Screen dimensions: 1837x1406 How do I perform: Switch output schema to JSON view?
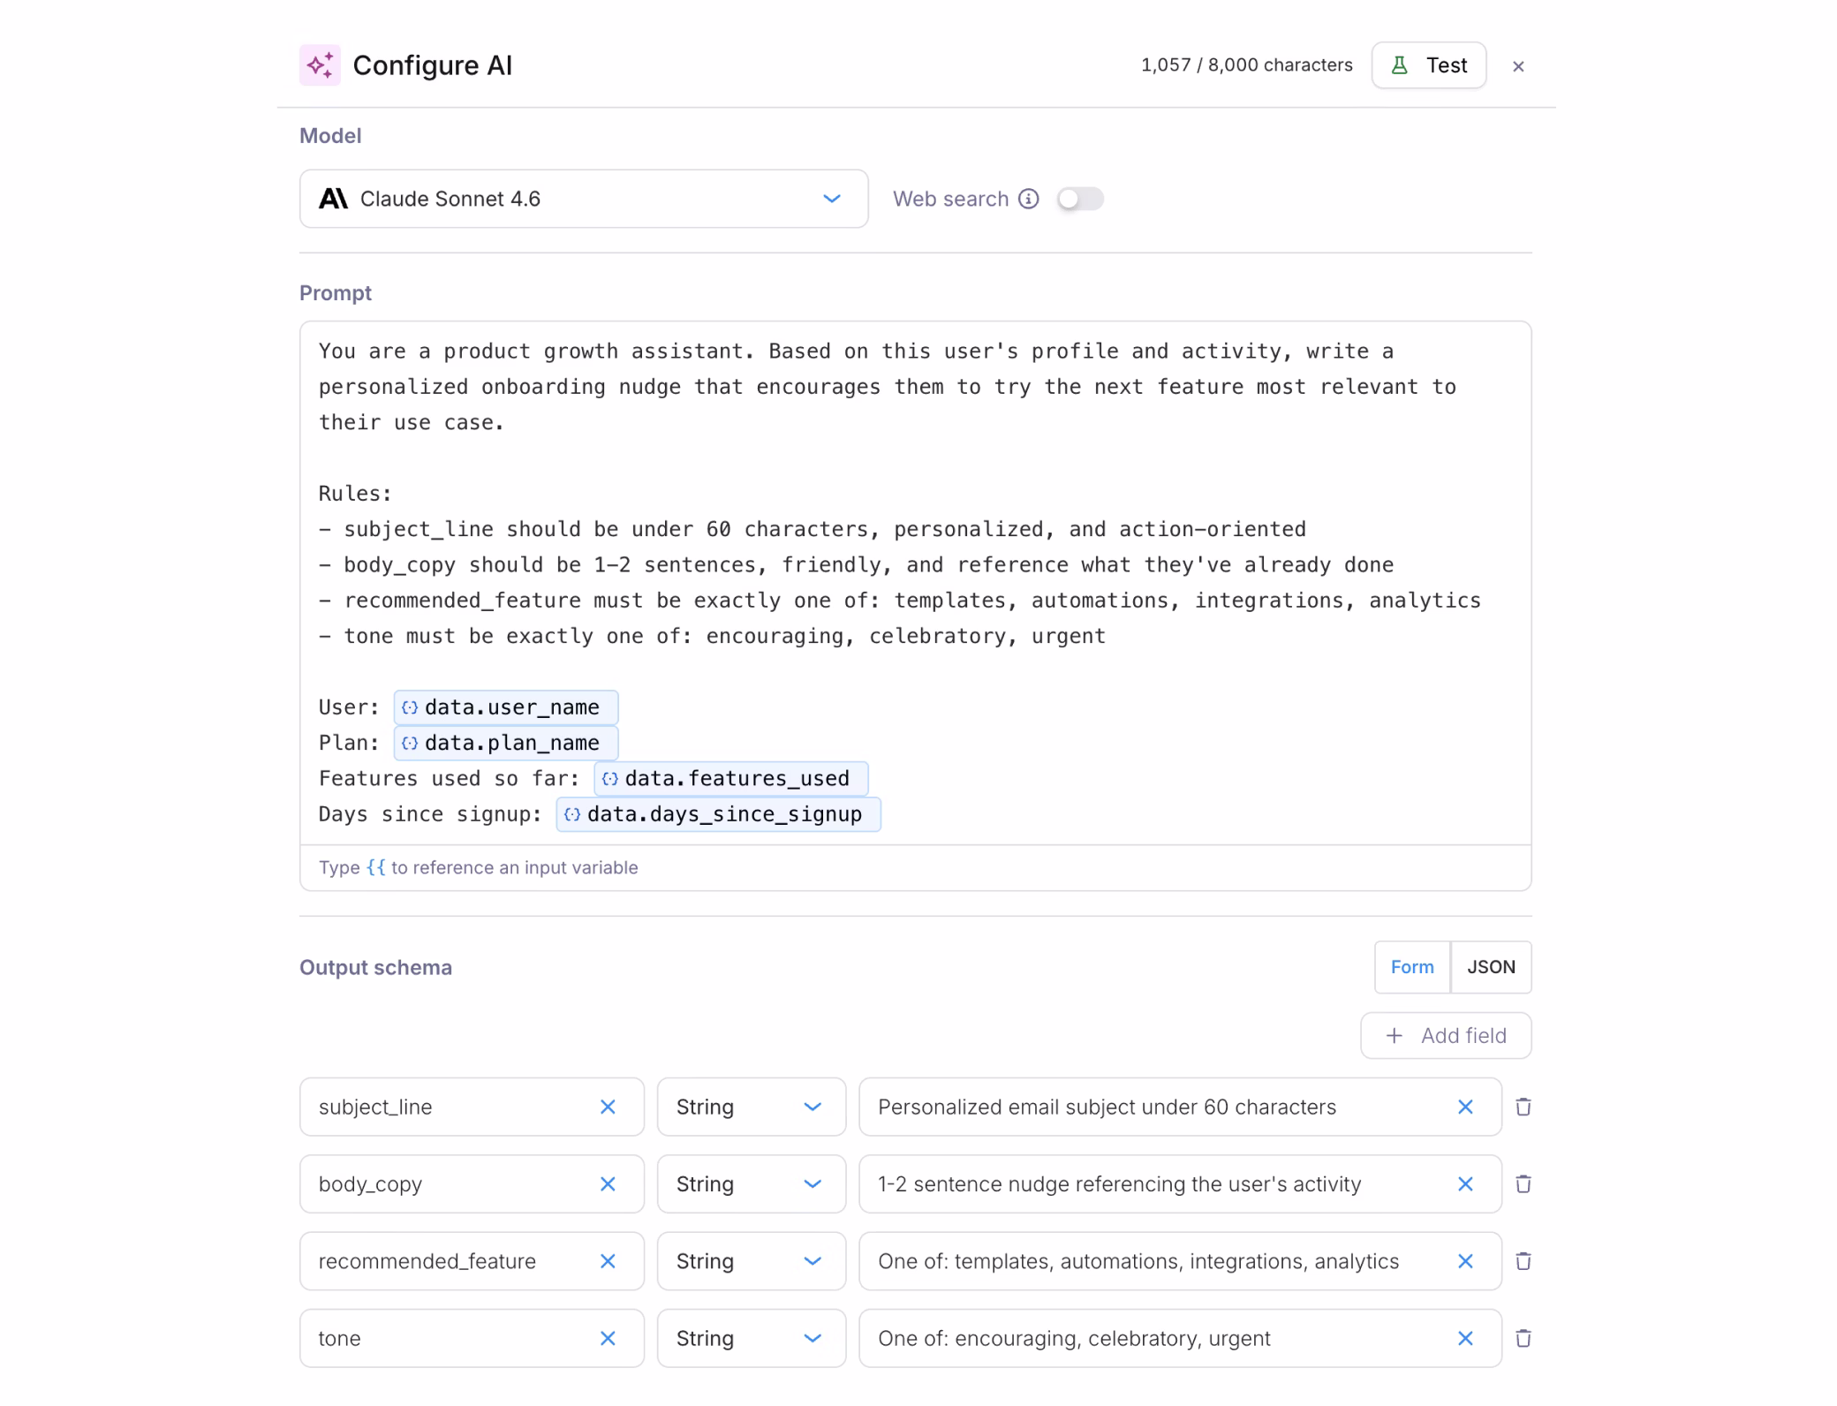1491,967
